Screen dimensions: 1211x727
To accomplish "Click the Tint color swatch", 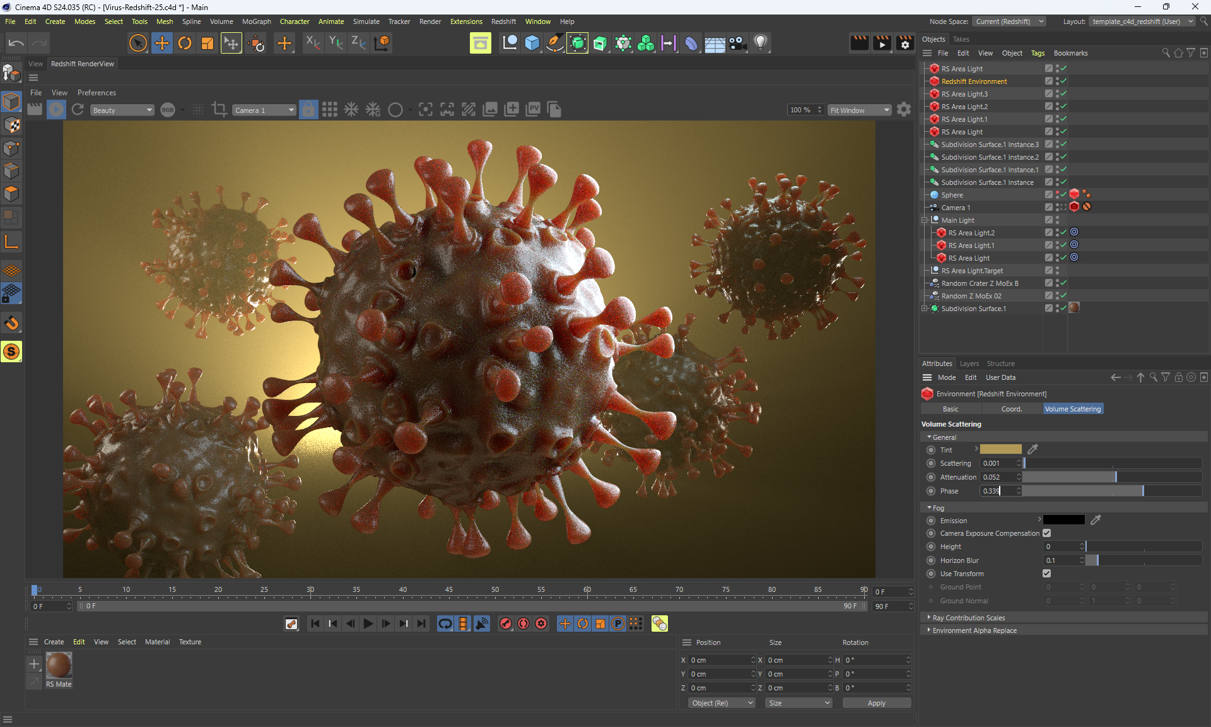I will point(1000,449).
